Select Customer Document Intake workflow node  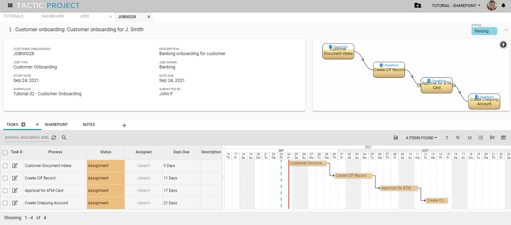pyautogui.click(x=338, y=51)
